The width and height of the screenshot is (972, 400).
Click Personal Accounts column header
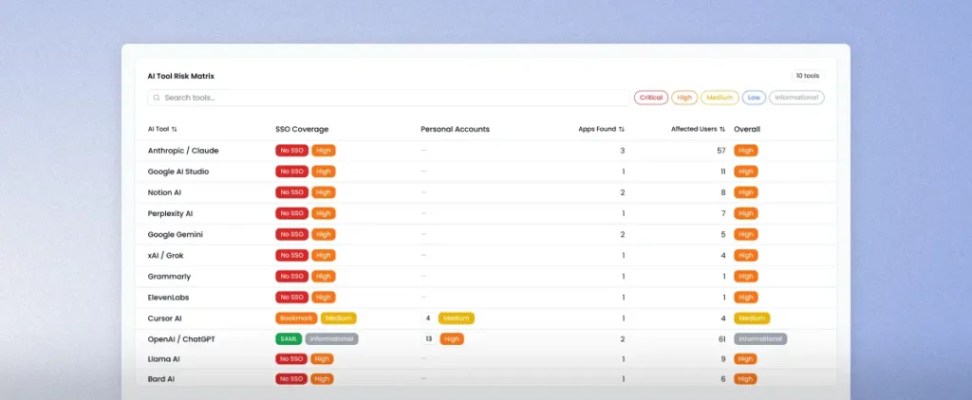coord(455,129)
